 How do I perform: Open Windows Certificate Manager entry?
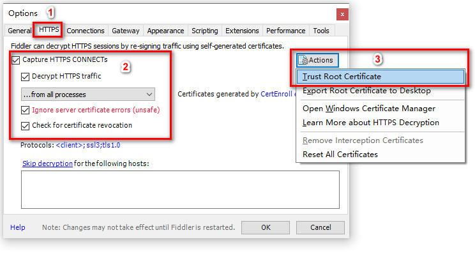coord(380,108)
